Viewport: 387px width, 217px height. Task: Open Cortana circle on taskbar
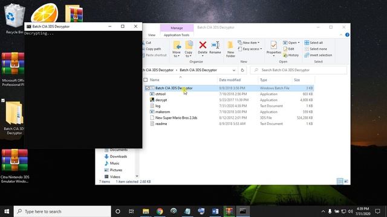click(118, 212)
